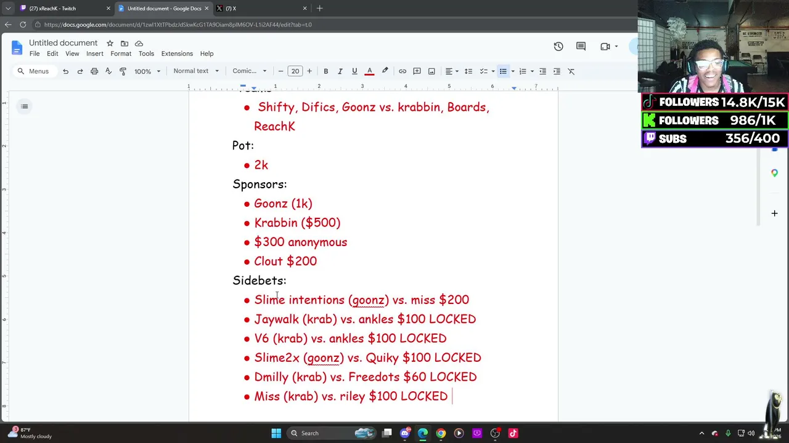
Task: Go back in the browser
Action: pos(8,25)
